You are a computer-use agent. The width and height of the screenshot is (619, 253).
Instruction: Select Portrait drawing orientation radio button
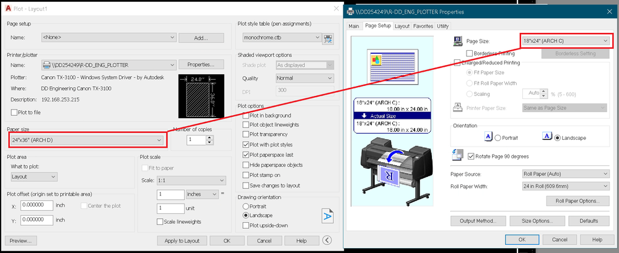click(x=246, y=205)
